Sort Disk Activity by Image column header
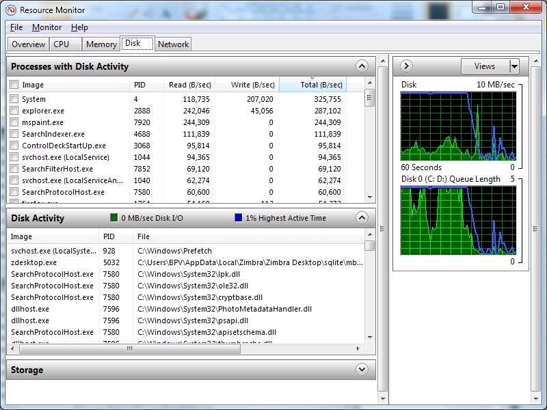Viewport: 547px width, 410px height. tap(53, 236)
